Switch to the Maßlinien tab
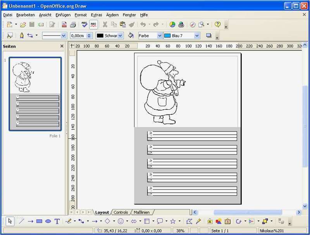This screenshot has width=310, height=235. point(142,212)
